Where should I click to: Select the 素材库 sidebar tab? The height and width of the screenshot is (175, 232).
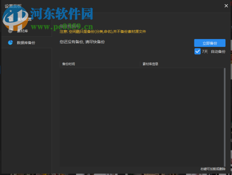(x=26, y=31)
